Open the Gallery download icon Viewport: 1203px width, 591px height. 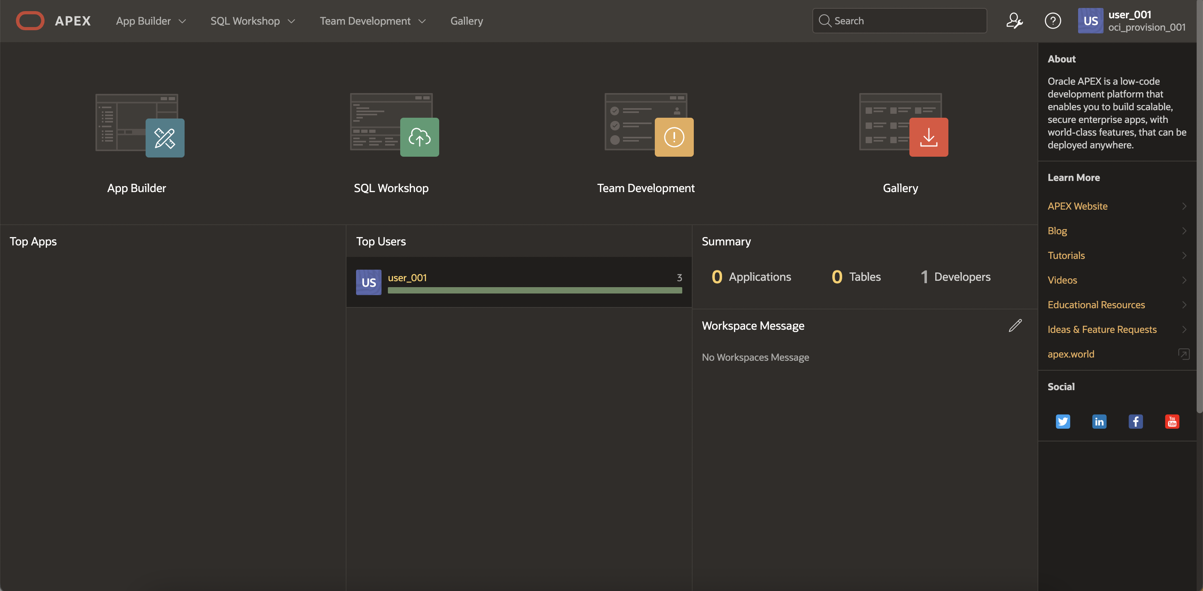[x=928, y=137]
